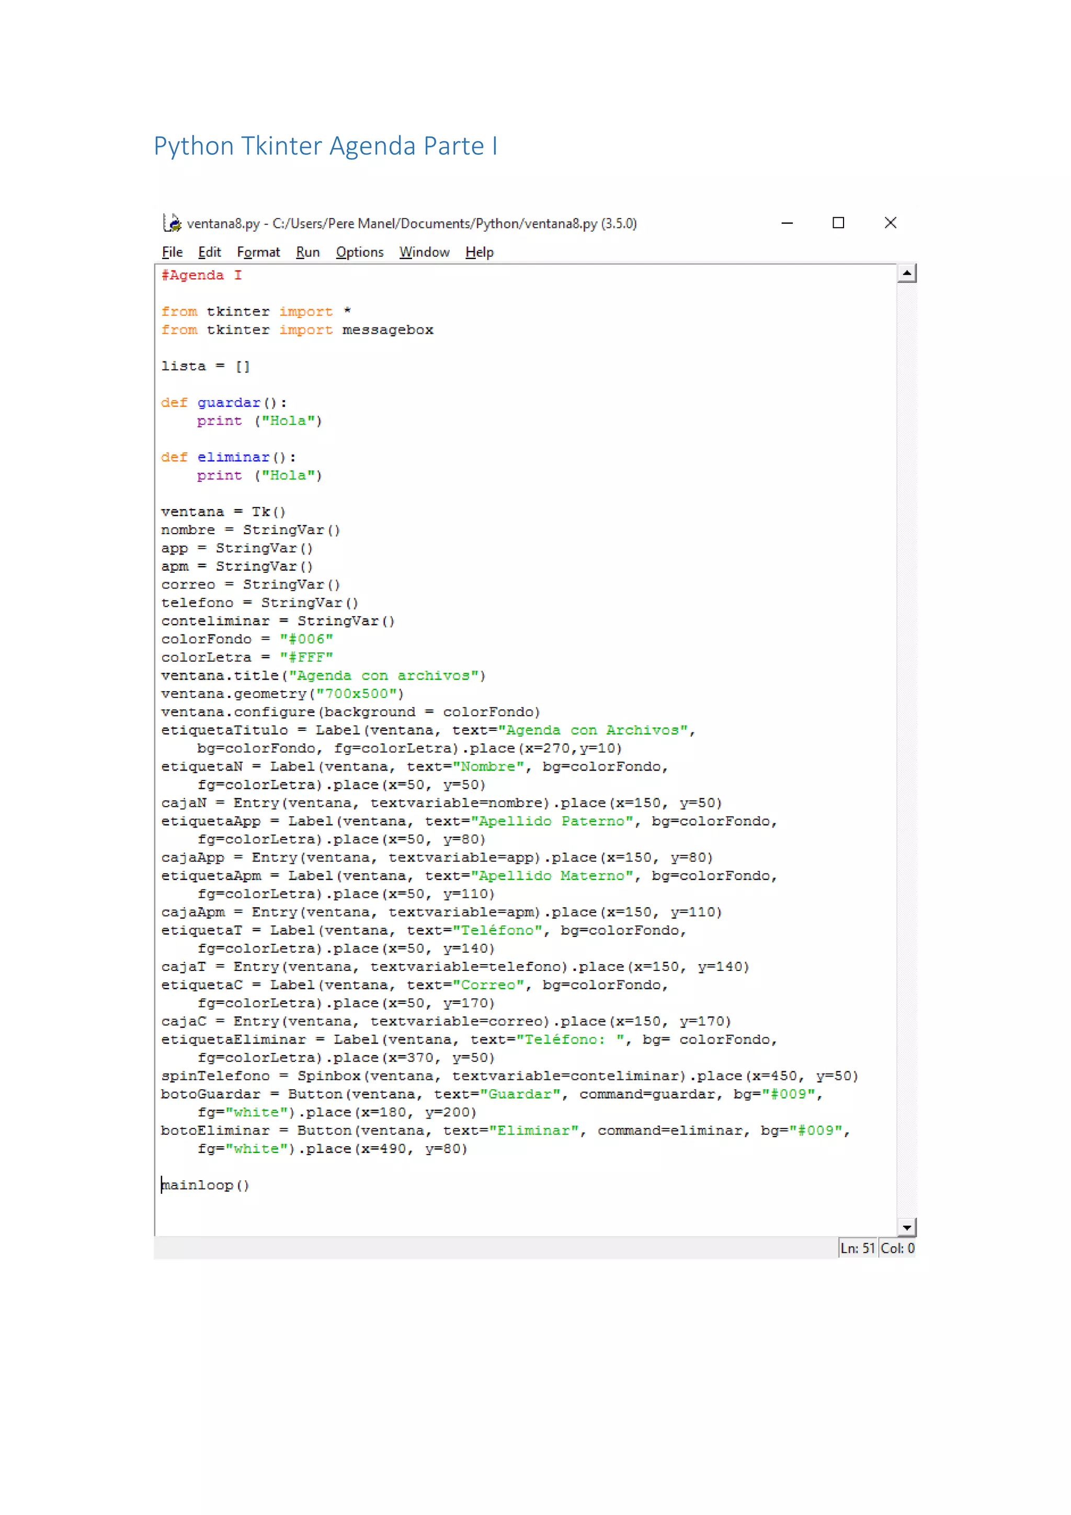The height and width of the screenshot is (1515, 1071).
Task: Click the colorFondo "#006" value
Action: (x=306, y=639)
